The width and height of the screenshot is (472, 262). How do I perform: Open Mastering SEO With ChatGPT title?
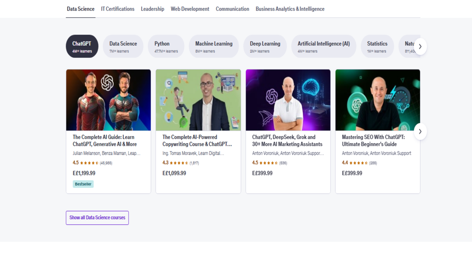tap(373, 141)
